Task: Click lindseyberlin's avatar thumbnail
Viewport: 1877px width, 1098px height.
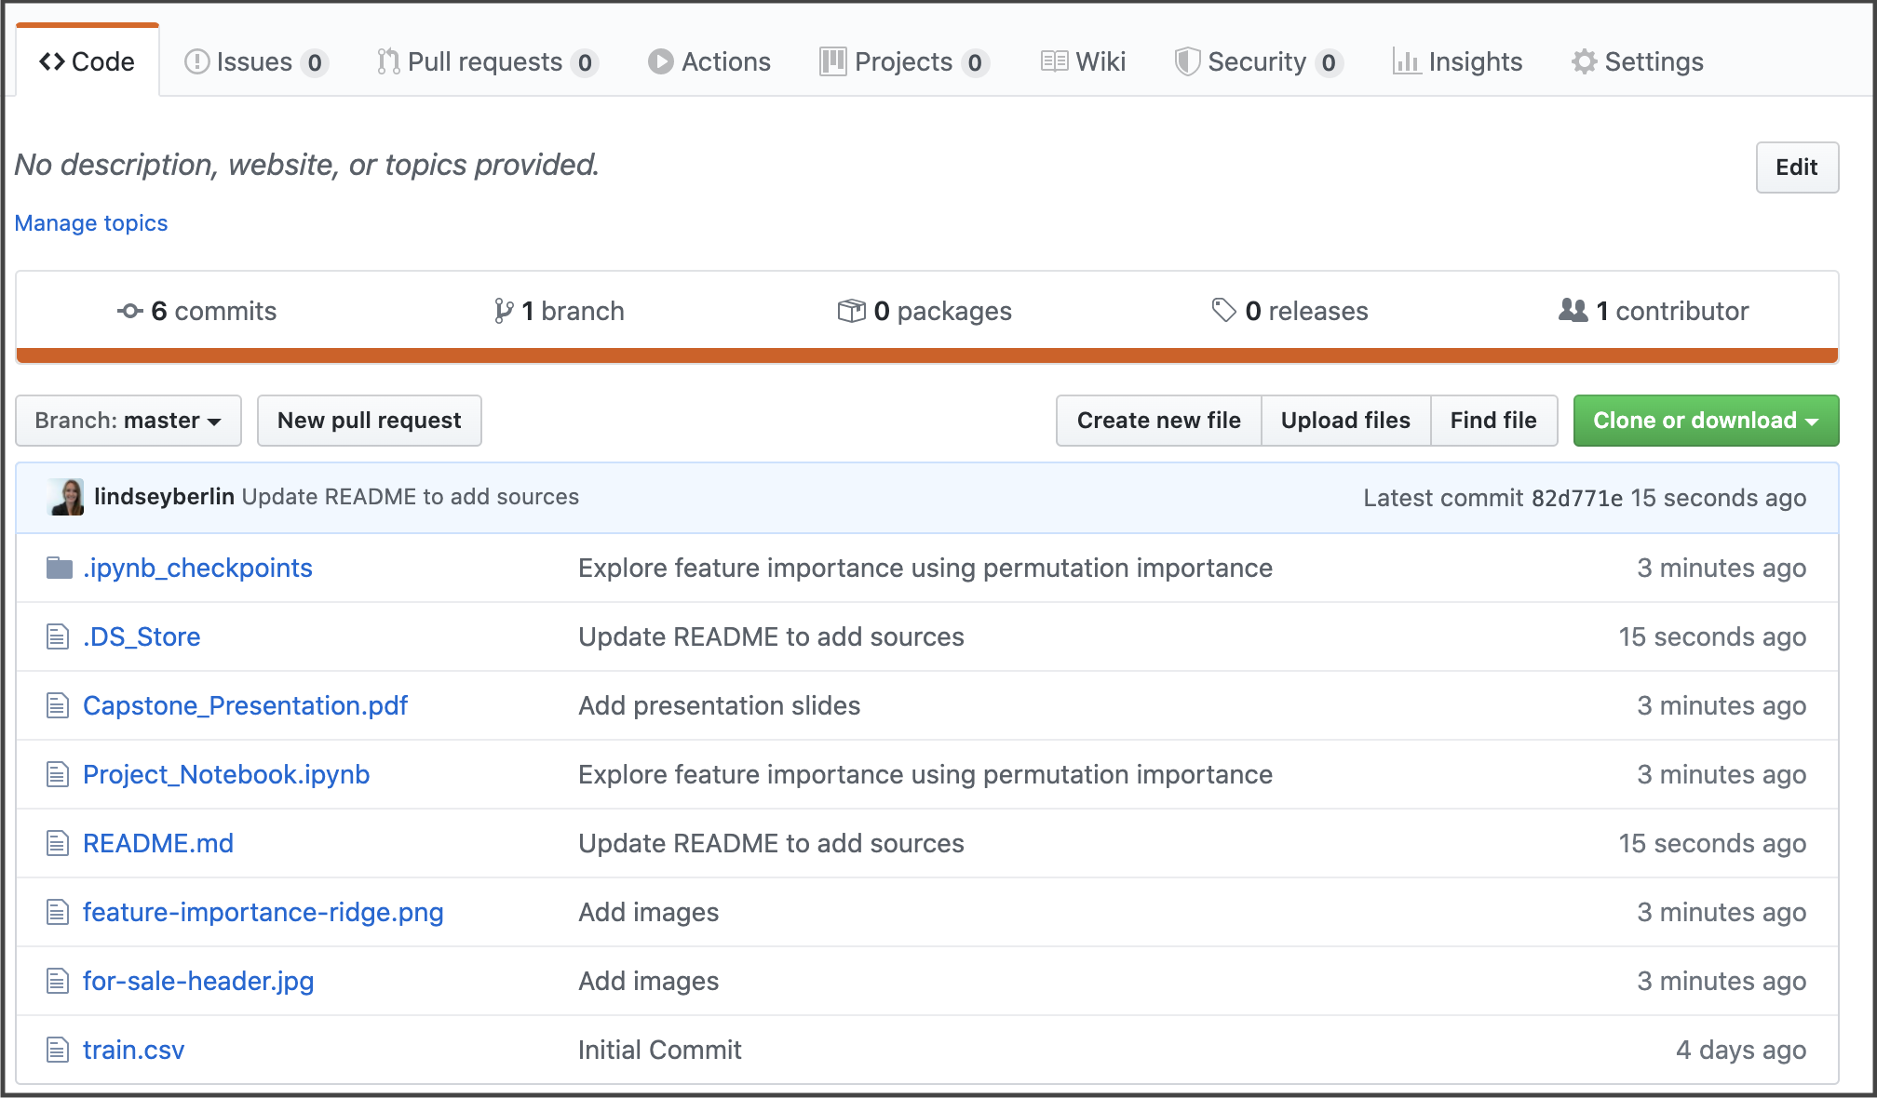Action: pyautogui.click(x=67, y=497)
